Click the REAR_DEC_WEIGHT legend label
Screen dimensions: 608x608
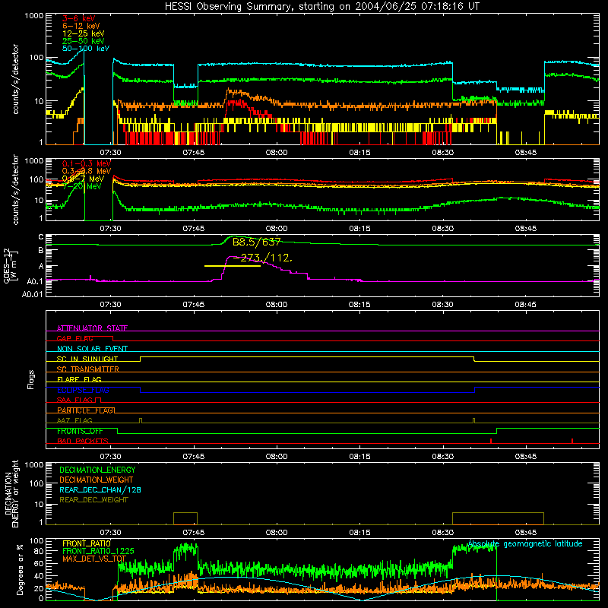pyautogui.click(x=93, y=500)
